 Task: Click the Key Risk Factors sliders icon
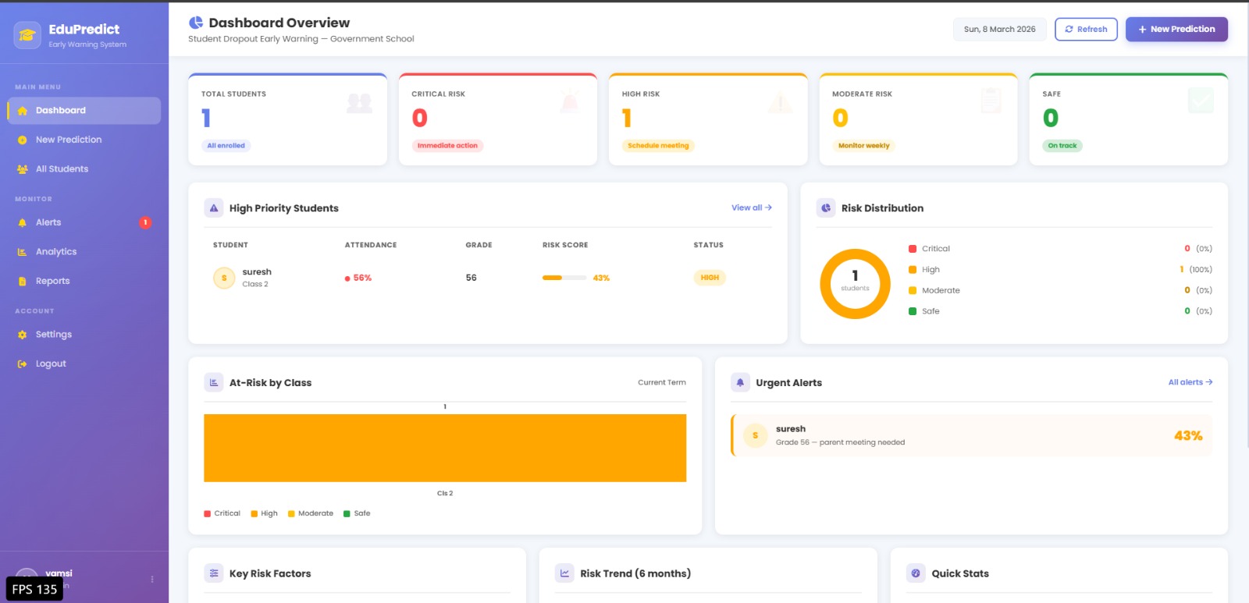pos(214,573)
